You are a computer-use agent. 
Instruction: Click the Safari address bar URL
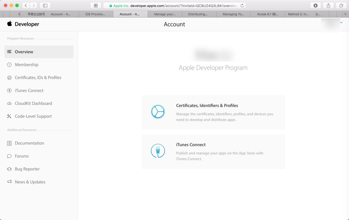click(x=174, y=6)
